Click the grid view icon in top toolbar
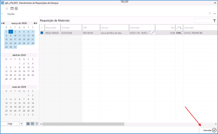The height and width of the screenshot is (134, 218). point(16,8)
